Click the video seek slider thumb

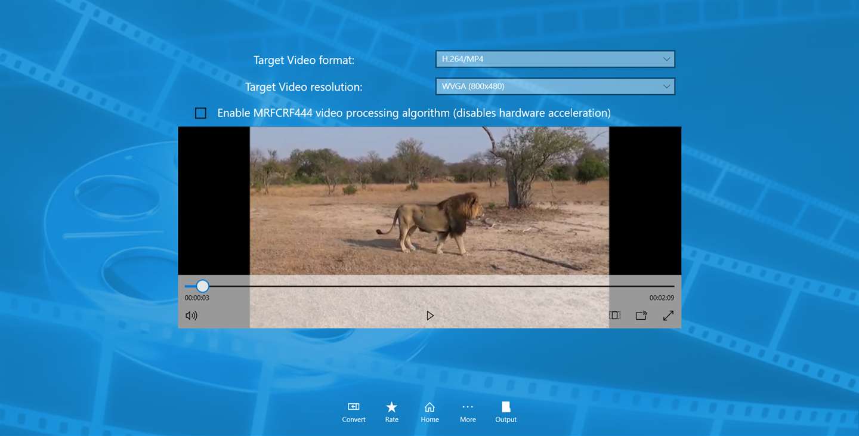click(x=203, y=286)
